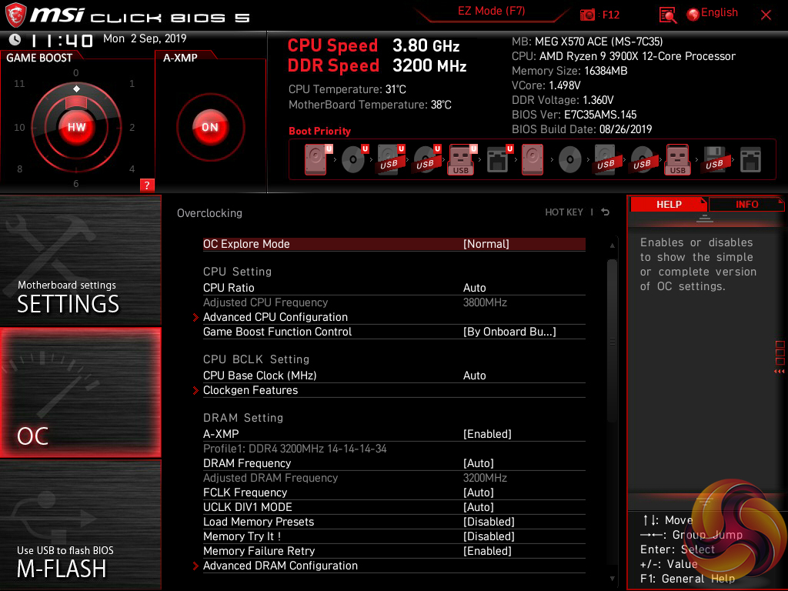This screenshot has width=788, height=591.
Task: Switch to EZ Mode (F7)
Action: pos(491,11)
